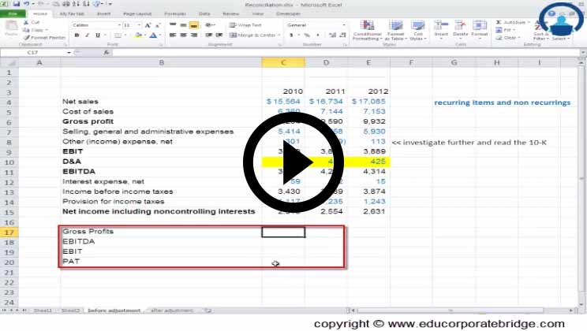Click the Orientation icon
The image size is (587, 331).
(x=210, y=25)
